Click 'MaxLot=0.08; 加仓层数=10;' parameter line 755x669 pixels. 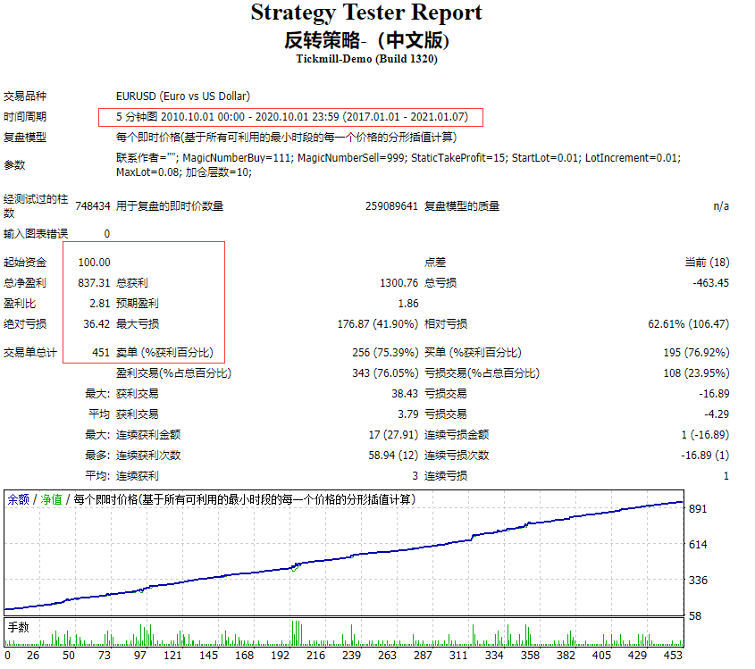184,172
